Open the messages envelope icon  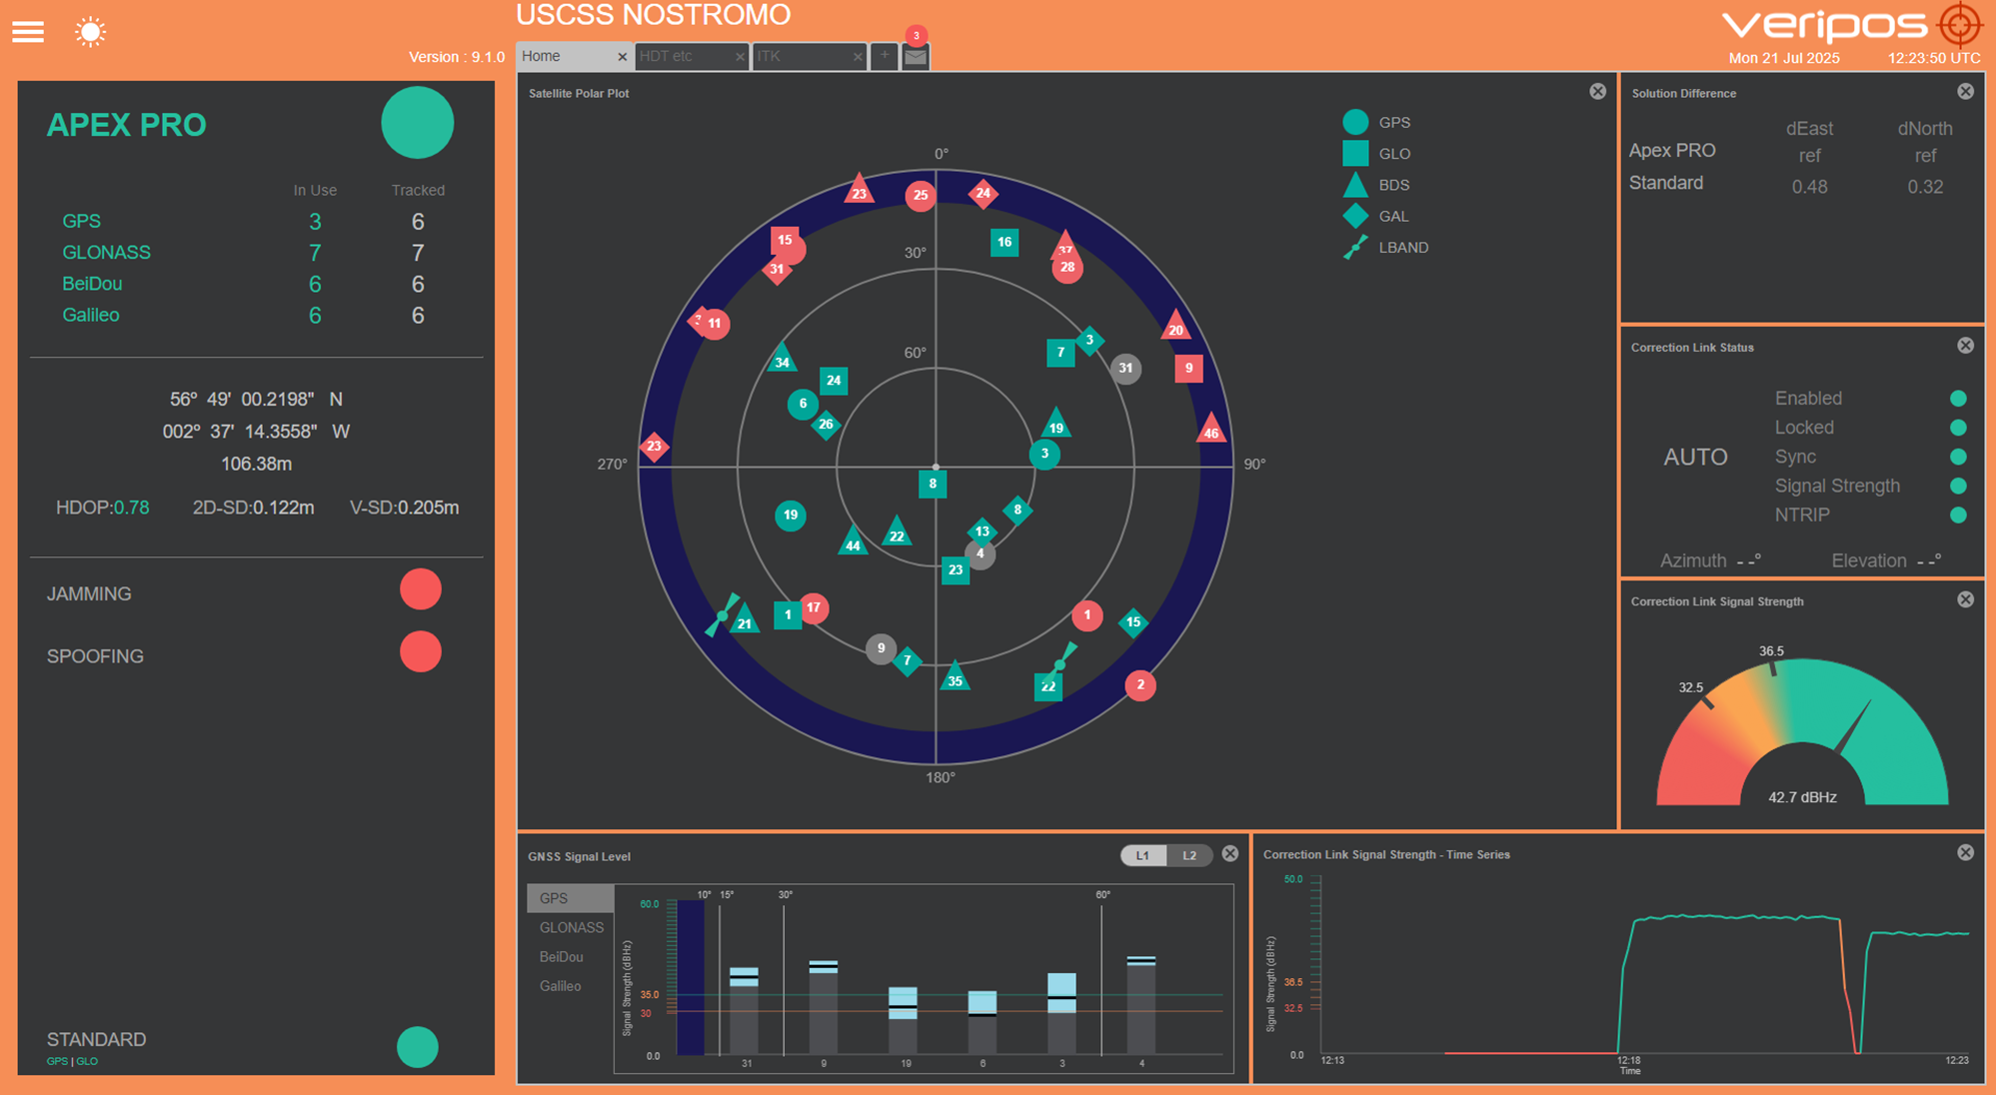(x=916, y=57)
